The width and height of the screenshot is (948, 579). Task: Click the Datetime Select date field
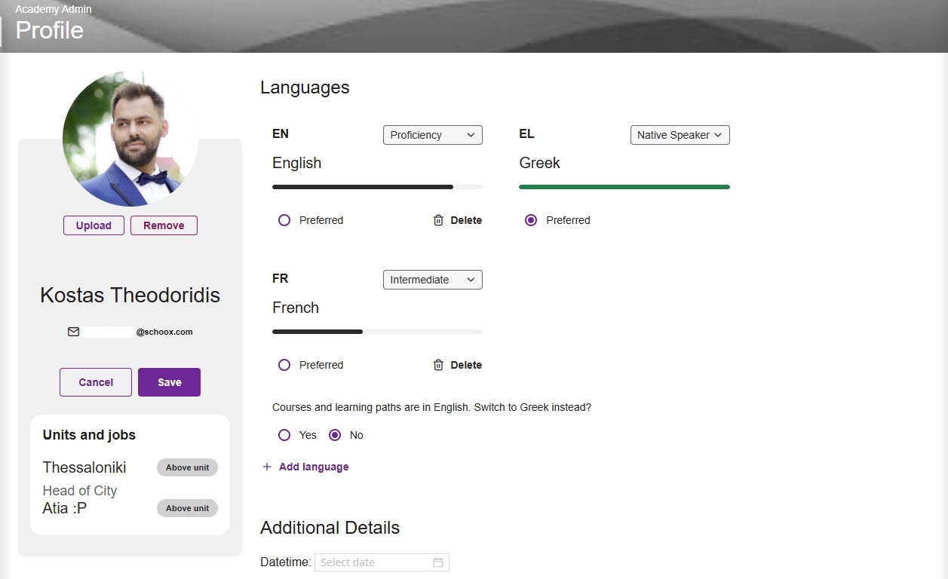(373, 562)
